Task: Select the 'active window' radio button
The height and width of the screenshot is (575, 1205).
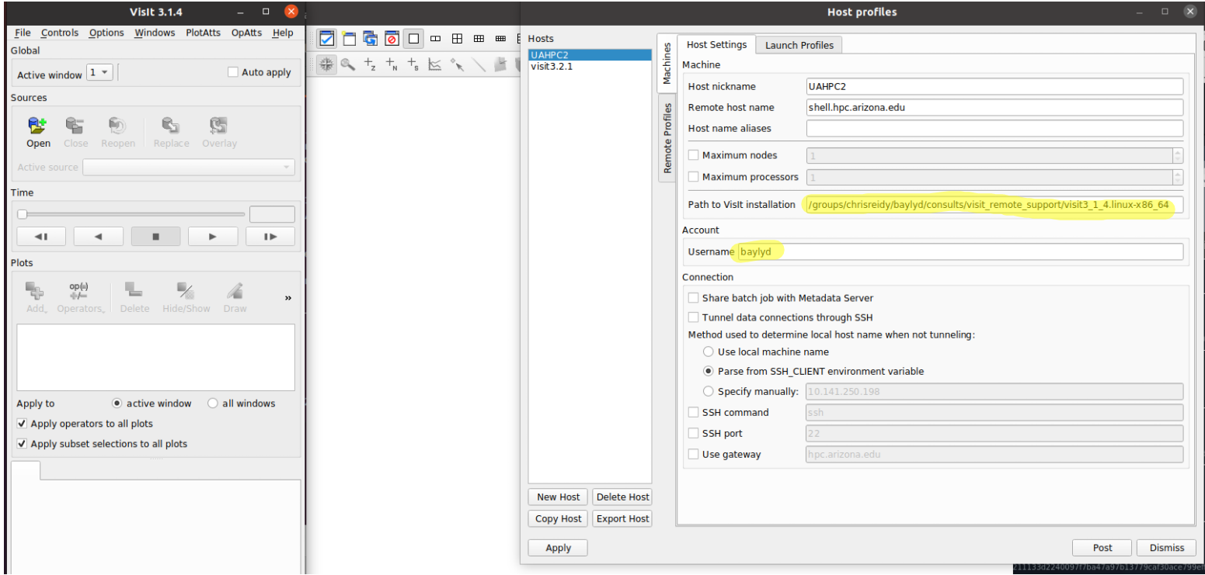Action: (x=117, y=404)
